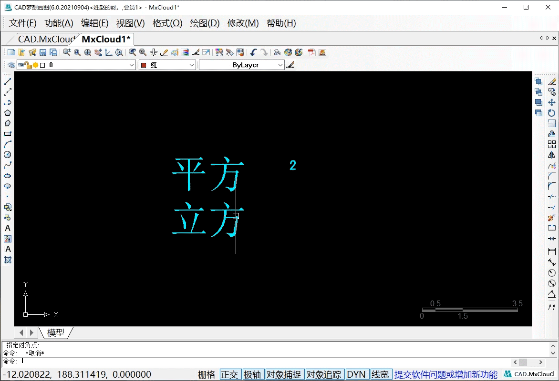Select the Rectangle drawing tool
The width and height of the screenshot is (559, 381).
pos(8,134)
